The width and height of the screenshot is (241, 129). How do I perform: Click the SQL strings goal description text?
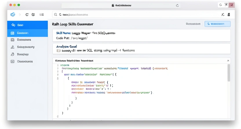point(98,50)
